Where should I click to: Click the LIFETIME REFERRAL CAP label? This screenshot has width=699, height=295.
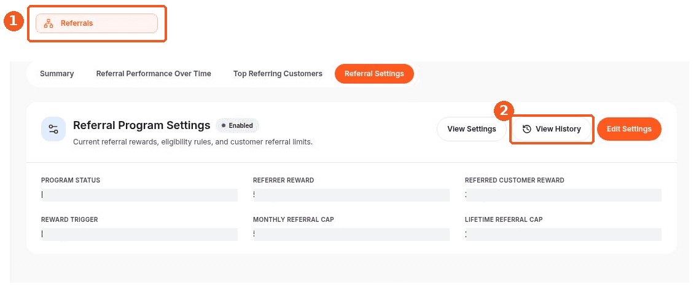point(504,219)
